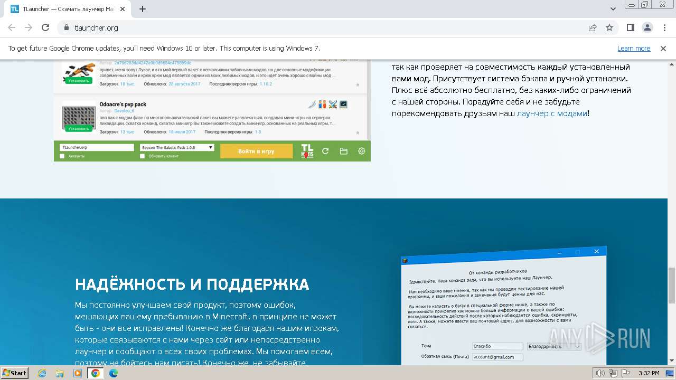Share this page icon in address bar
676x380 pixels.
pyautogui.click(x=593, y=27)
